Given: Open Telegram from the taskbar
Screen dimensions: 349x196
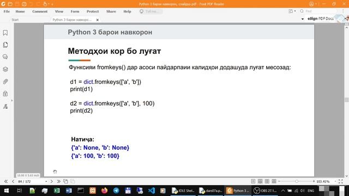Looking at the screenshot, I should (x=116, y=191).
